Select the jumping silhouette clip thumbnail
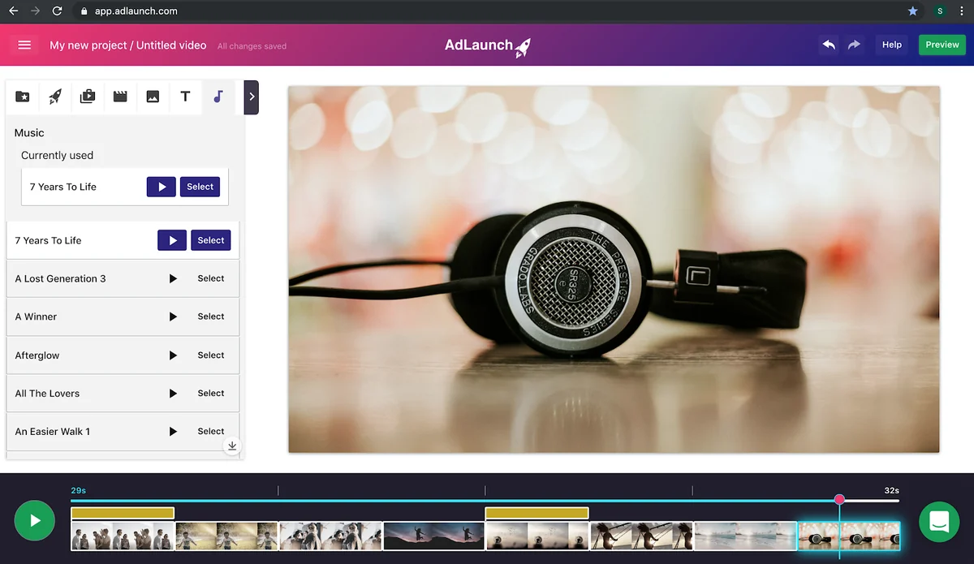The height and width of the screenshot is (564, 974). click(433, 536)
